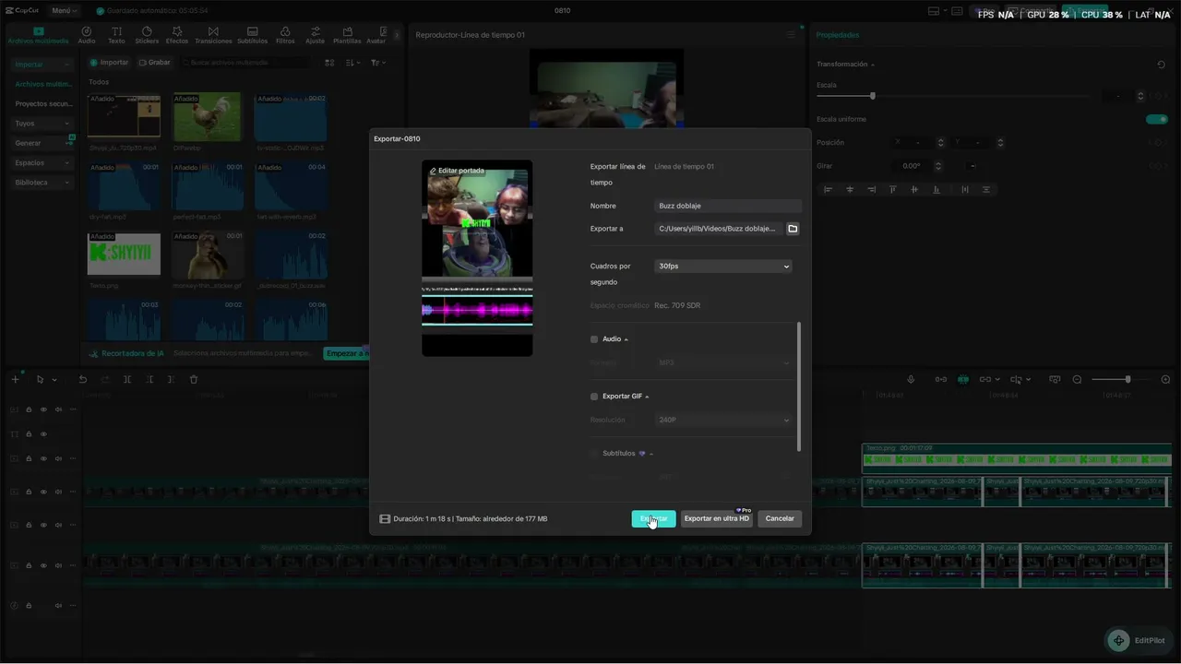Click Editar portada on the cover preview
The image size is (1181, 664).
pos(457,171)
